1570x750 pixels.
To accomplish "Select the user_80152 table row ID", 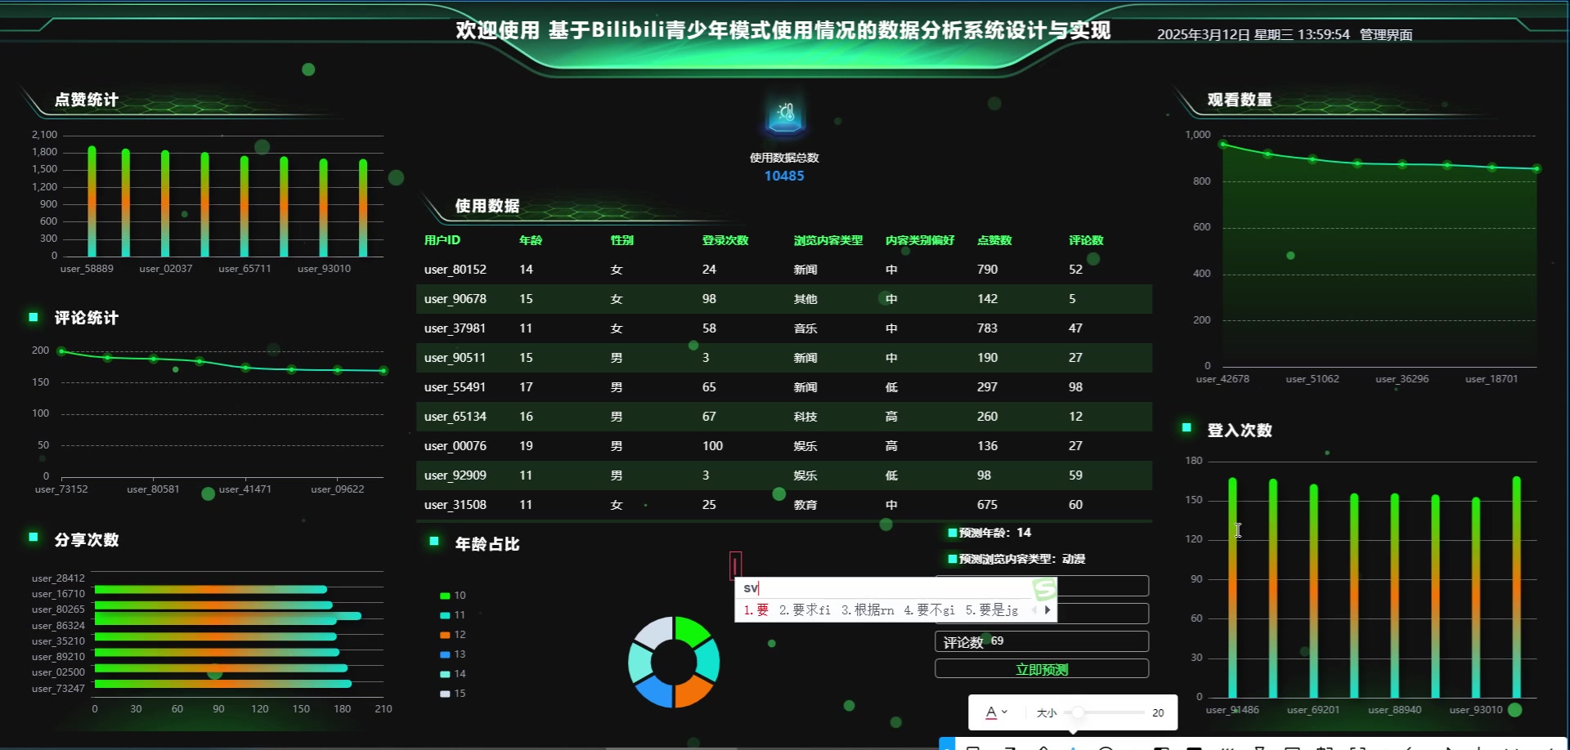I will tap(455, 270).
